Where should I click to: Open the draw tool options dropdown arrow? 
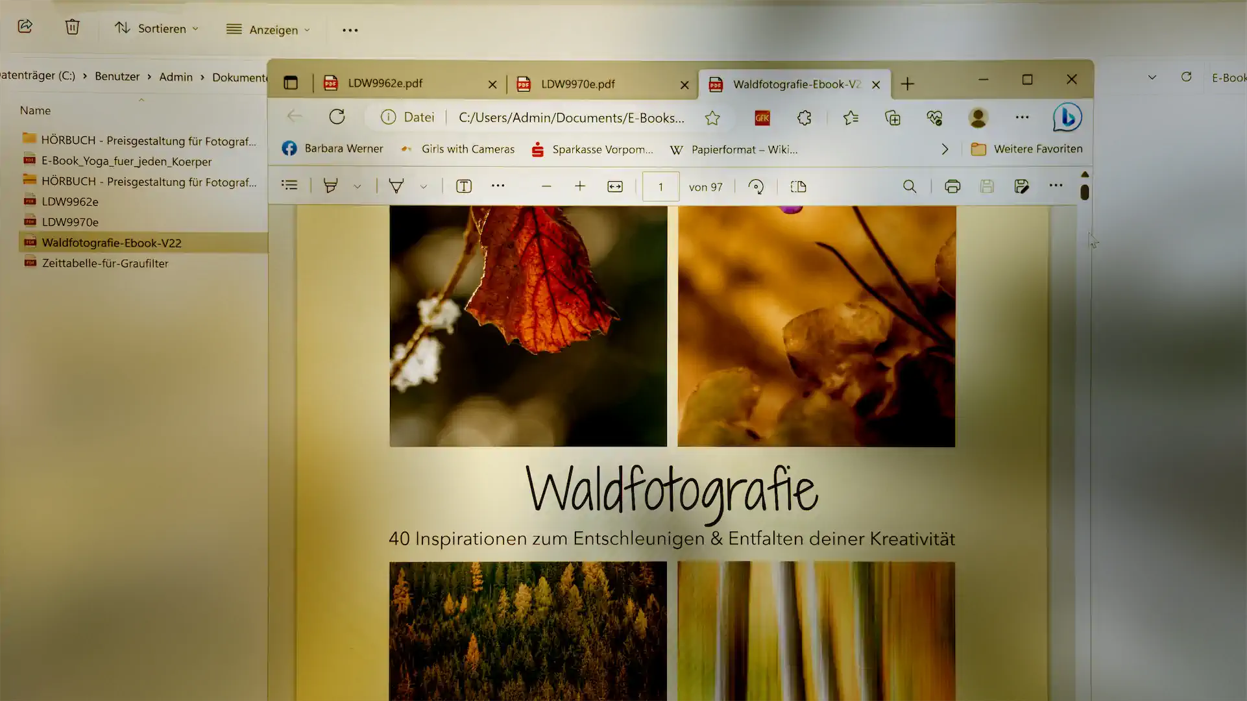click(424, 187)
